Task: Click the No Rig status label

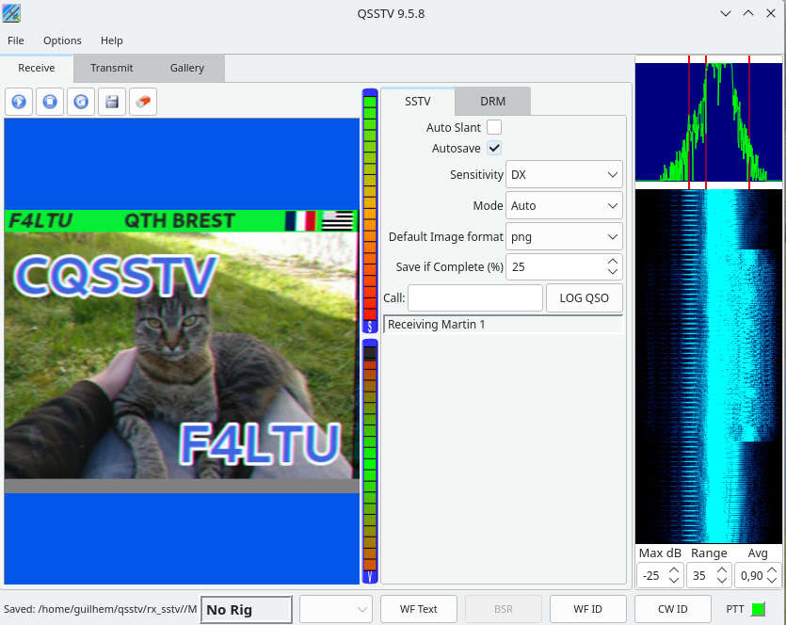Action: click(x=246, y=609)
